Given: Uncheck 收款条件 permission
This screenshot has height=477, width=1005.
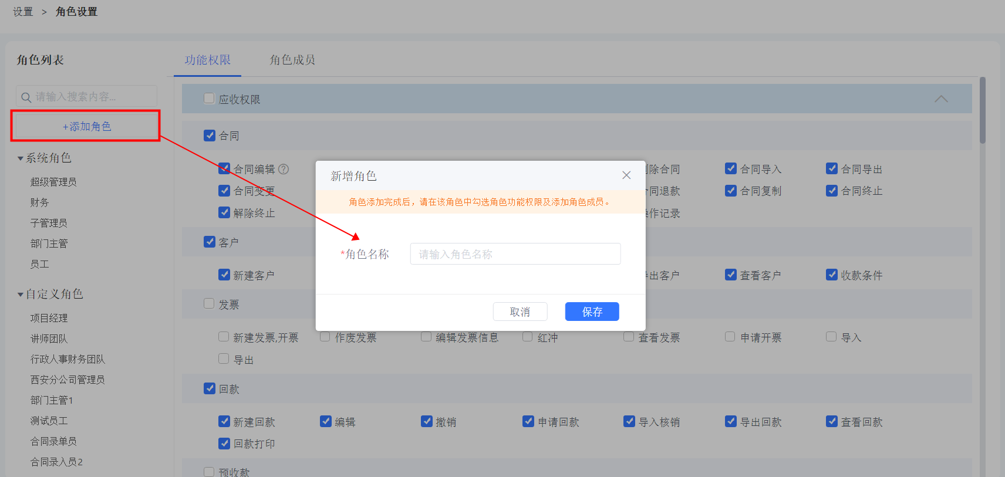Looking at the screenshot, I should pyautogui.click(x=832, y=275).
